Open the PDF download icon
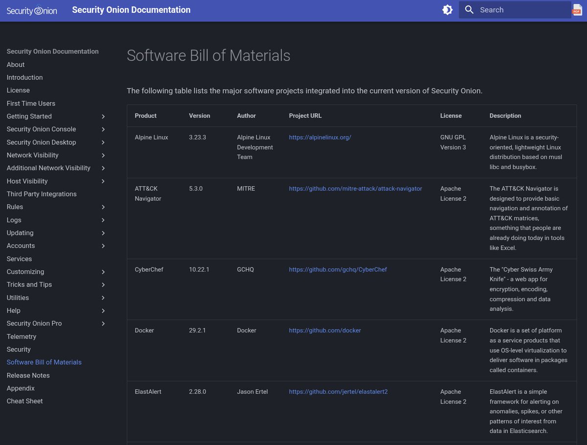The image size is (587, 445). click(577, 10)
